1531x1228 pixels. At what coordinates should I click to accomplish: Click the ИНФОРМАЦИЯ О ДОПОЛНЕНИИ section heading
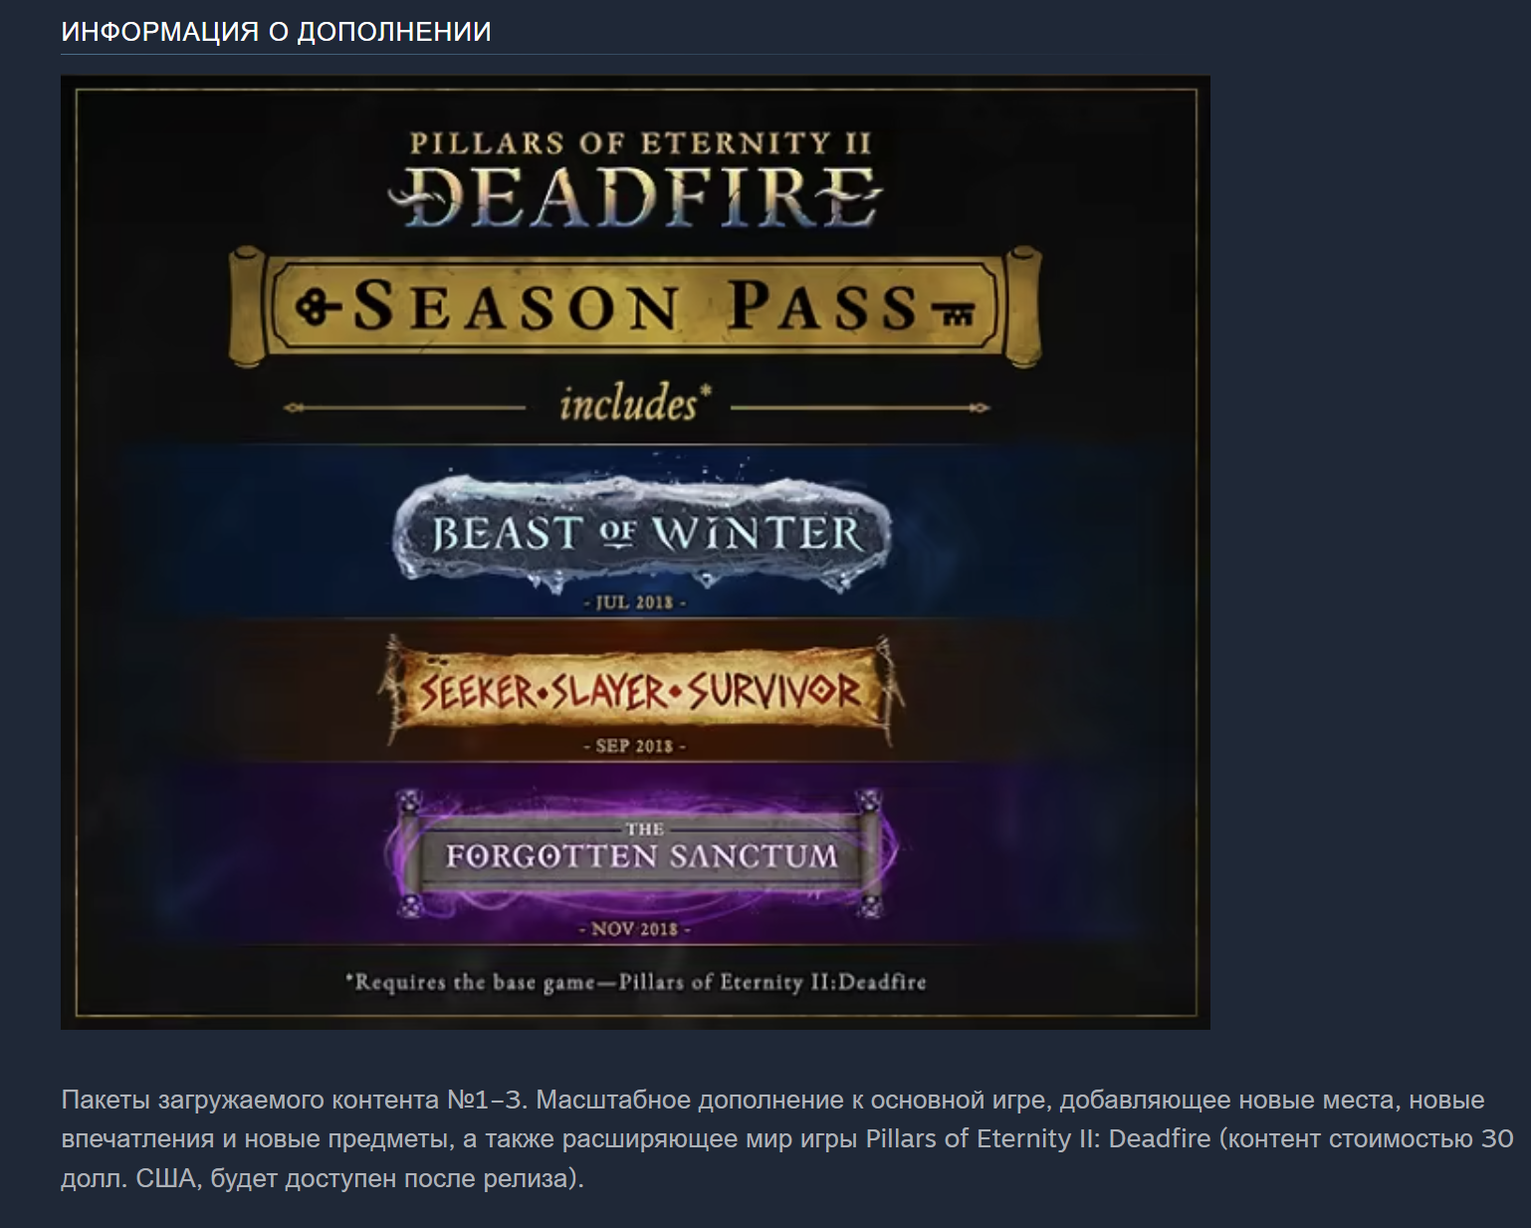pos(276,32)
